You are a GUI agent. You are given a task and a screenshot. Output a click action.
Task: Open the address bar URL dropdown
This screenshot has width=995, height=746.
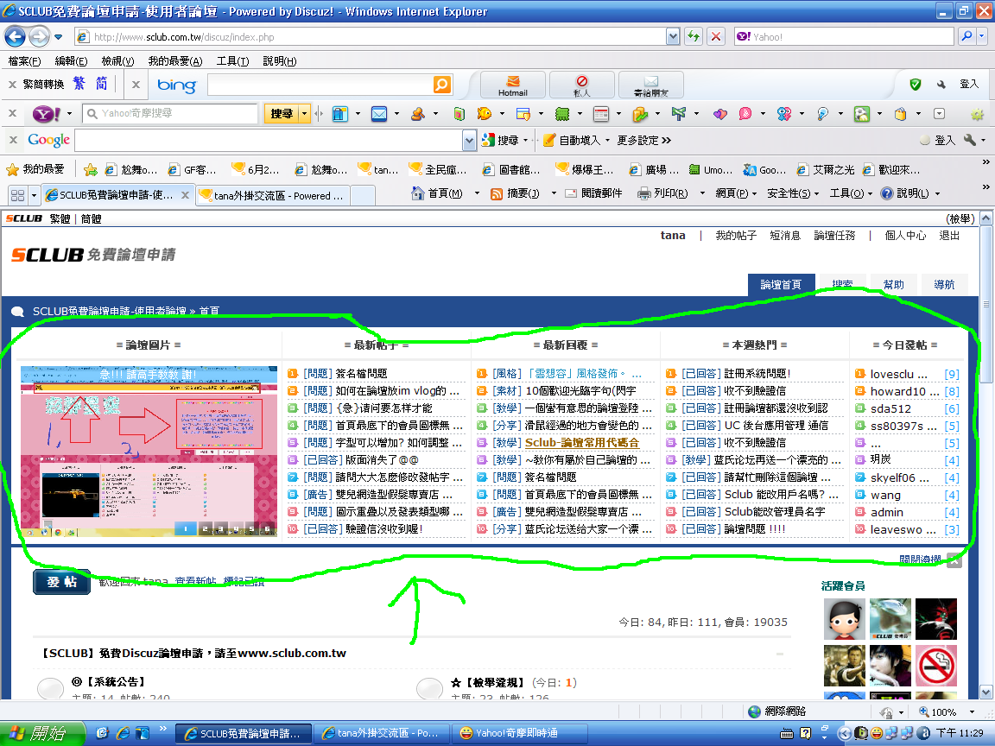pyautogui.click(x=673, y=37)
